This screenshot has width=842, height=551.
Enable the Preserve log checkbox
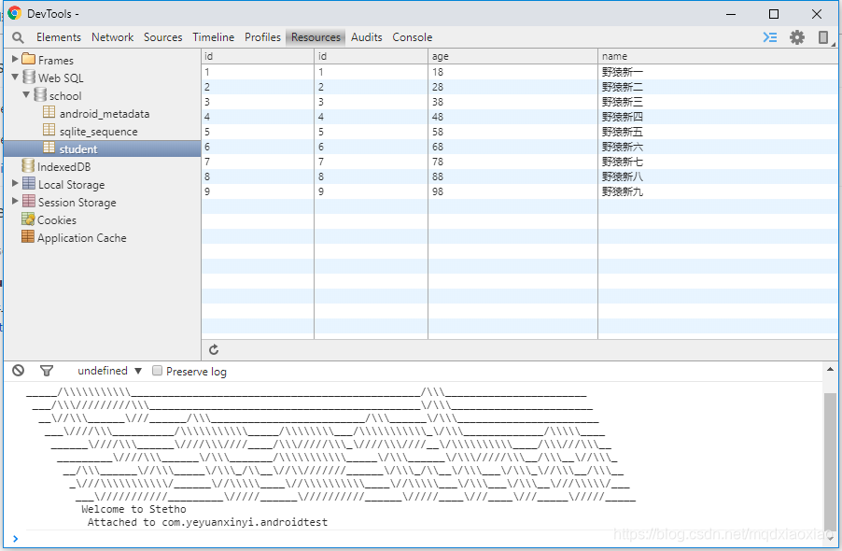[x=158, y=371]
